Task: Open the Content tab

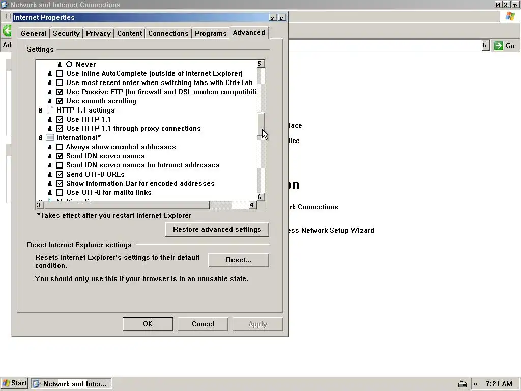Action: point(129,33)
